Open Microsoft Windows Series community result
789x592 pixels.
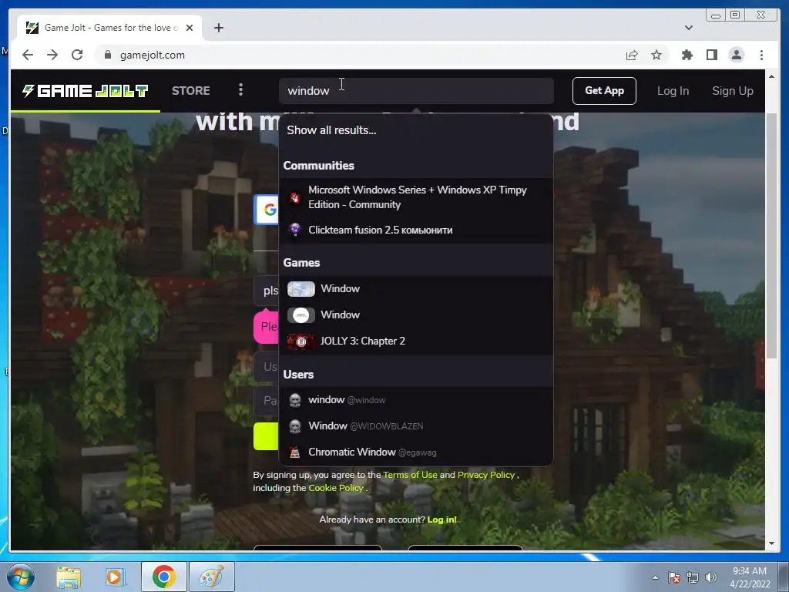coord(416,197)
